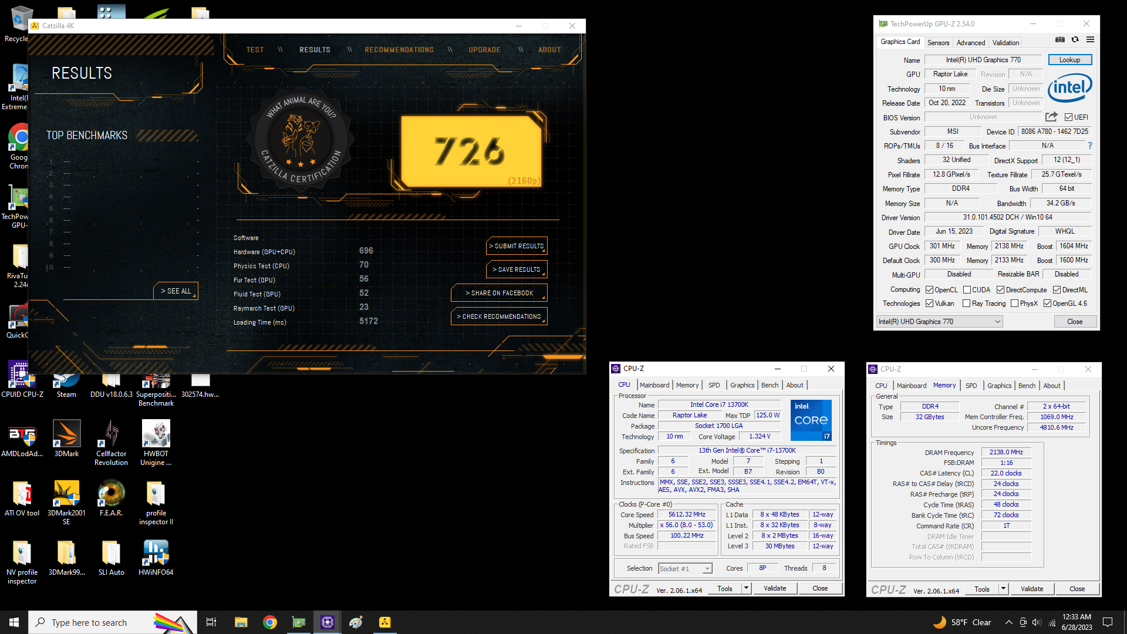Go to the RECOMMENDATIONS tab in Catzilla
Screen dimensions: 1127x634
click(x=399, y=50)
